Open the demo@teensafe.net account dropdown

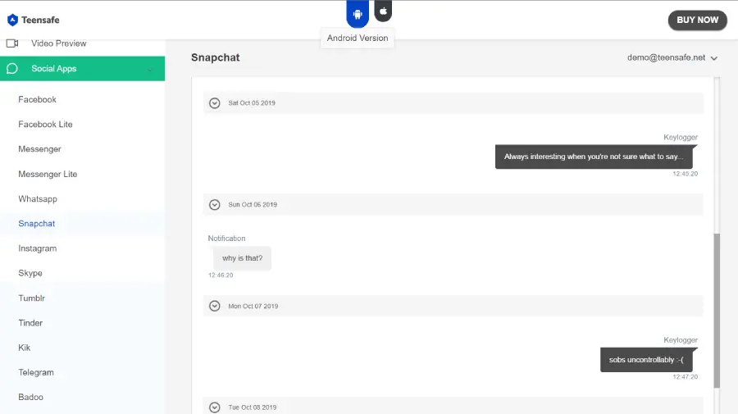(672, 57)
